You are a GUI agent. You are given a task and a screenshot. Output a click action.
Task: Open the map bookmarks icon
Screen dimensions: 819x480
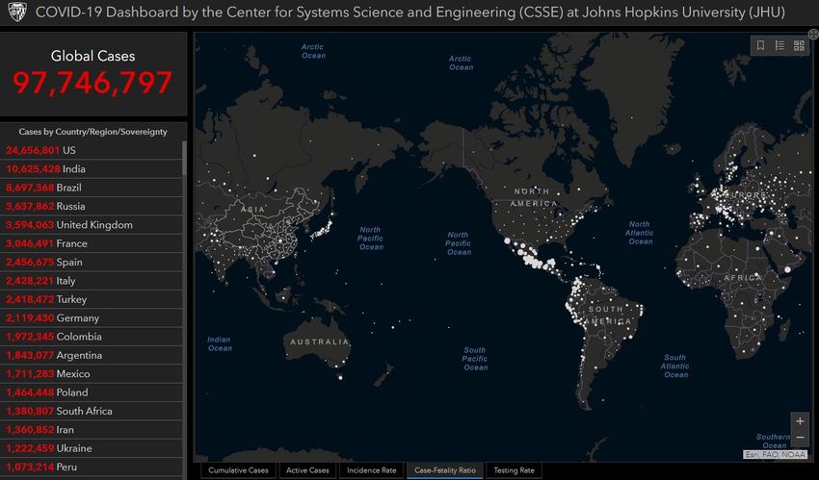point(760,46)
